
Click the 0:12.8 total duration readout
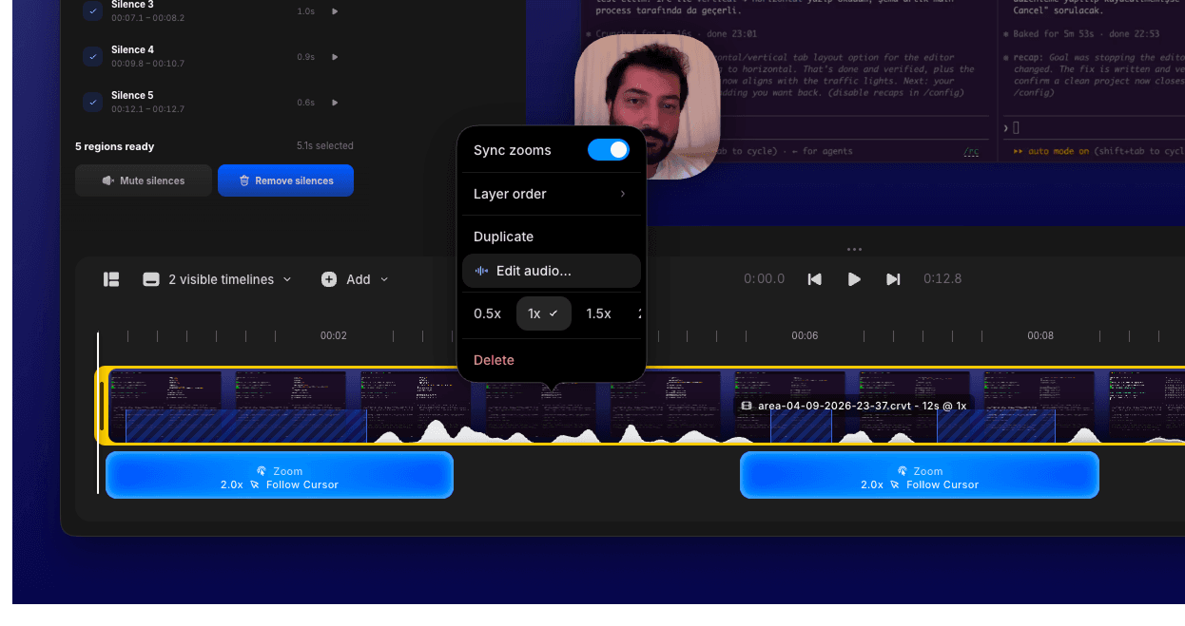pos(942,279)
